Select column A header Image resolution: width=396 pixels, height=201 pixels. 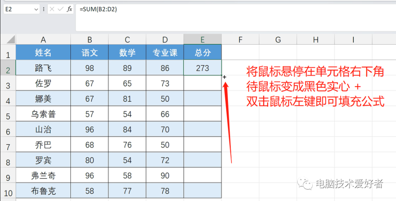tap(43, 39)
